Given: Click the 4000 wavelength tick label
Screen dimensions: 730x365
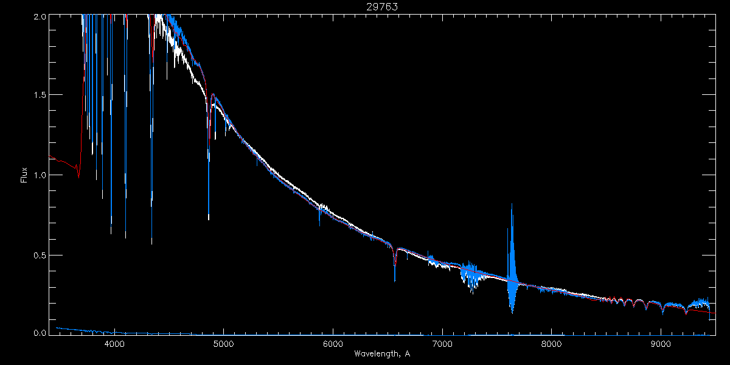Looking at the screenshot, I should point(114,344).
